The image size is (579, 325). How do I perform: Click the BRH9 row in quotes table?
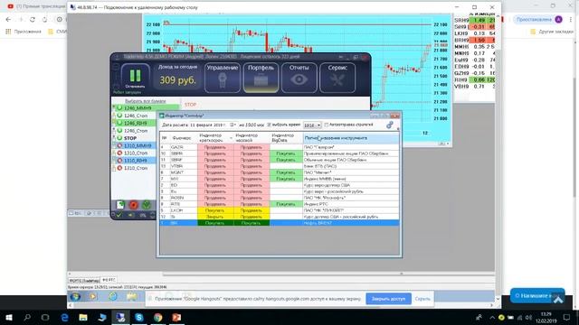pos(474,40)
